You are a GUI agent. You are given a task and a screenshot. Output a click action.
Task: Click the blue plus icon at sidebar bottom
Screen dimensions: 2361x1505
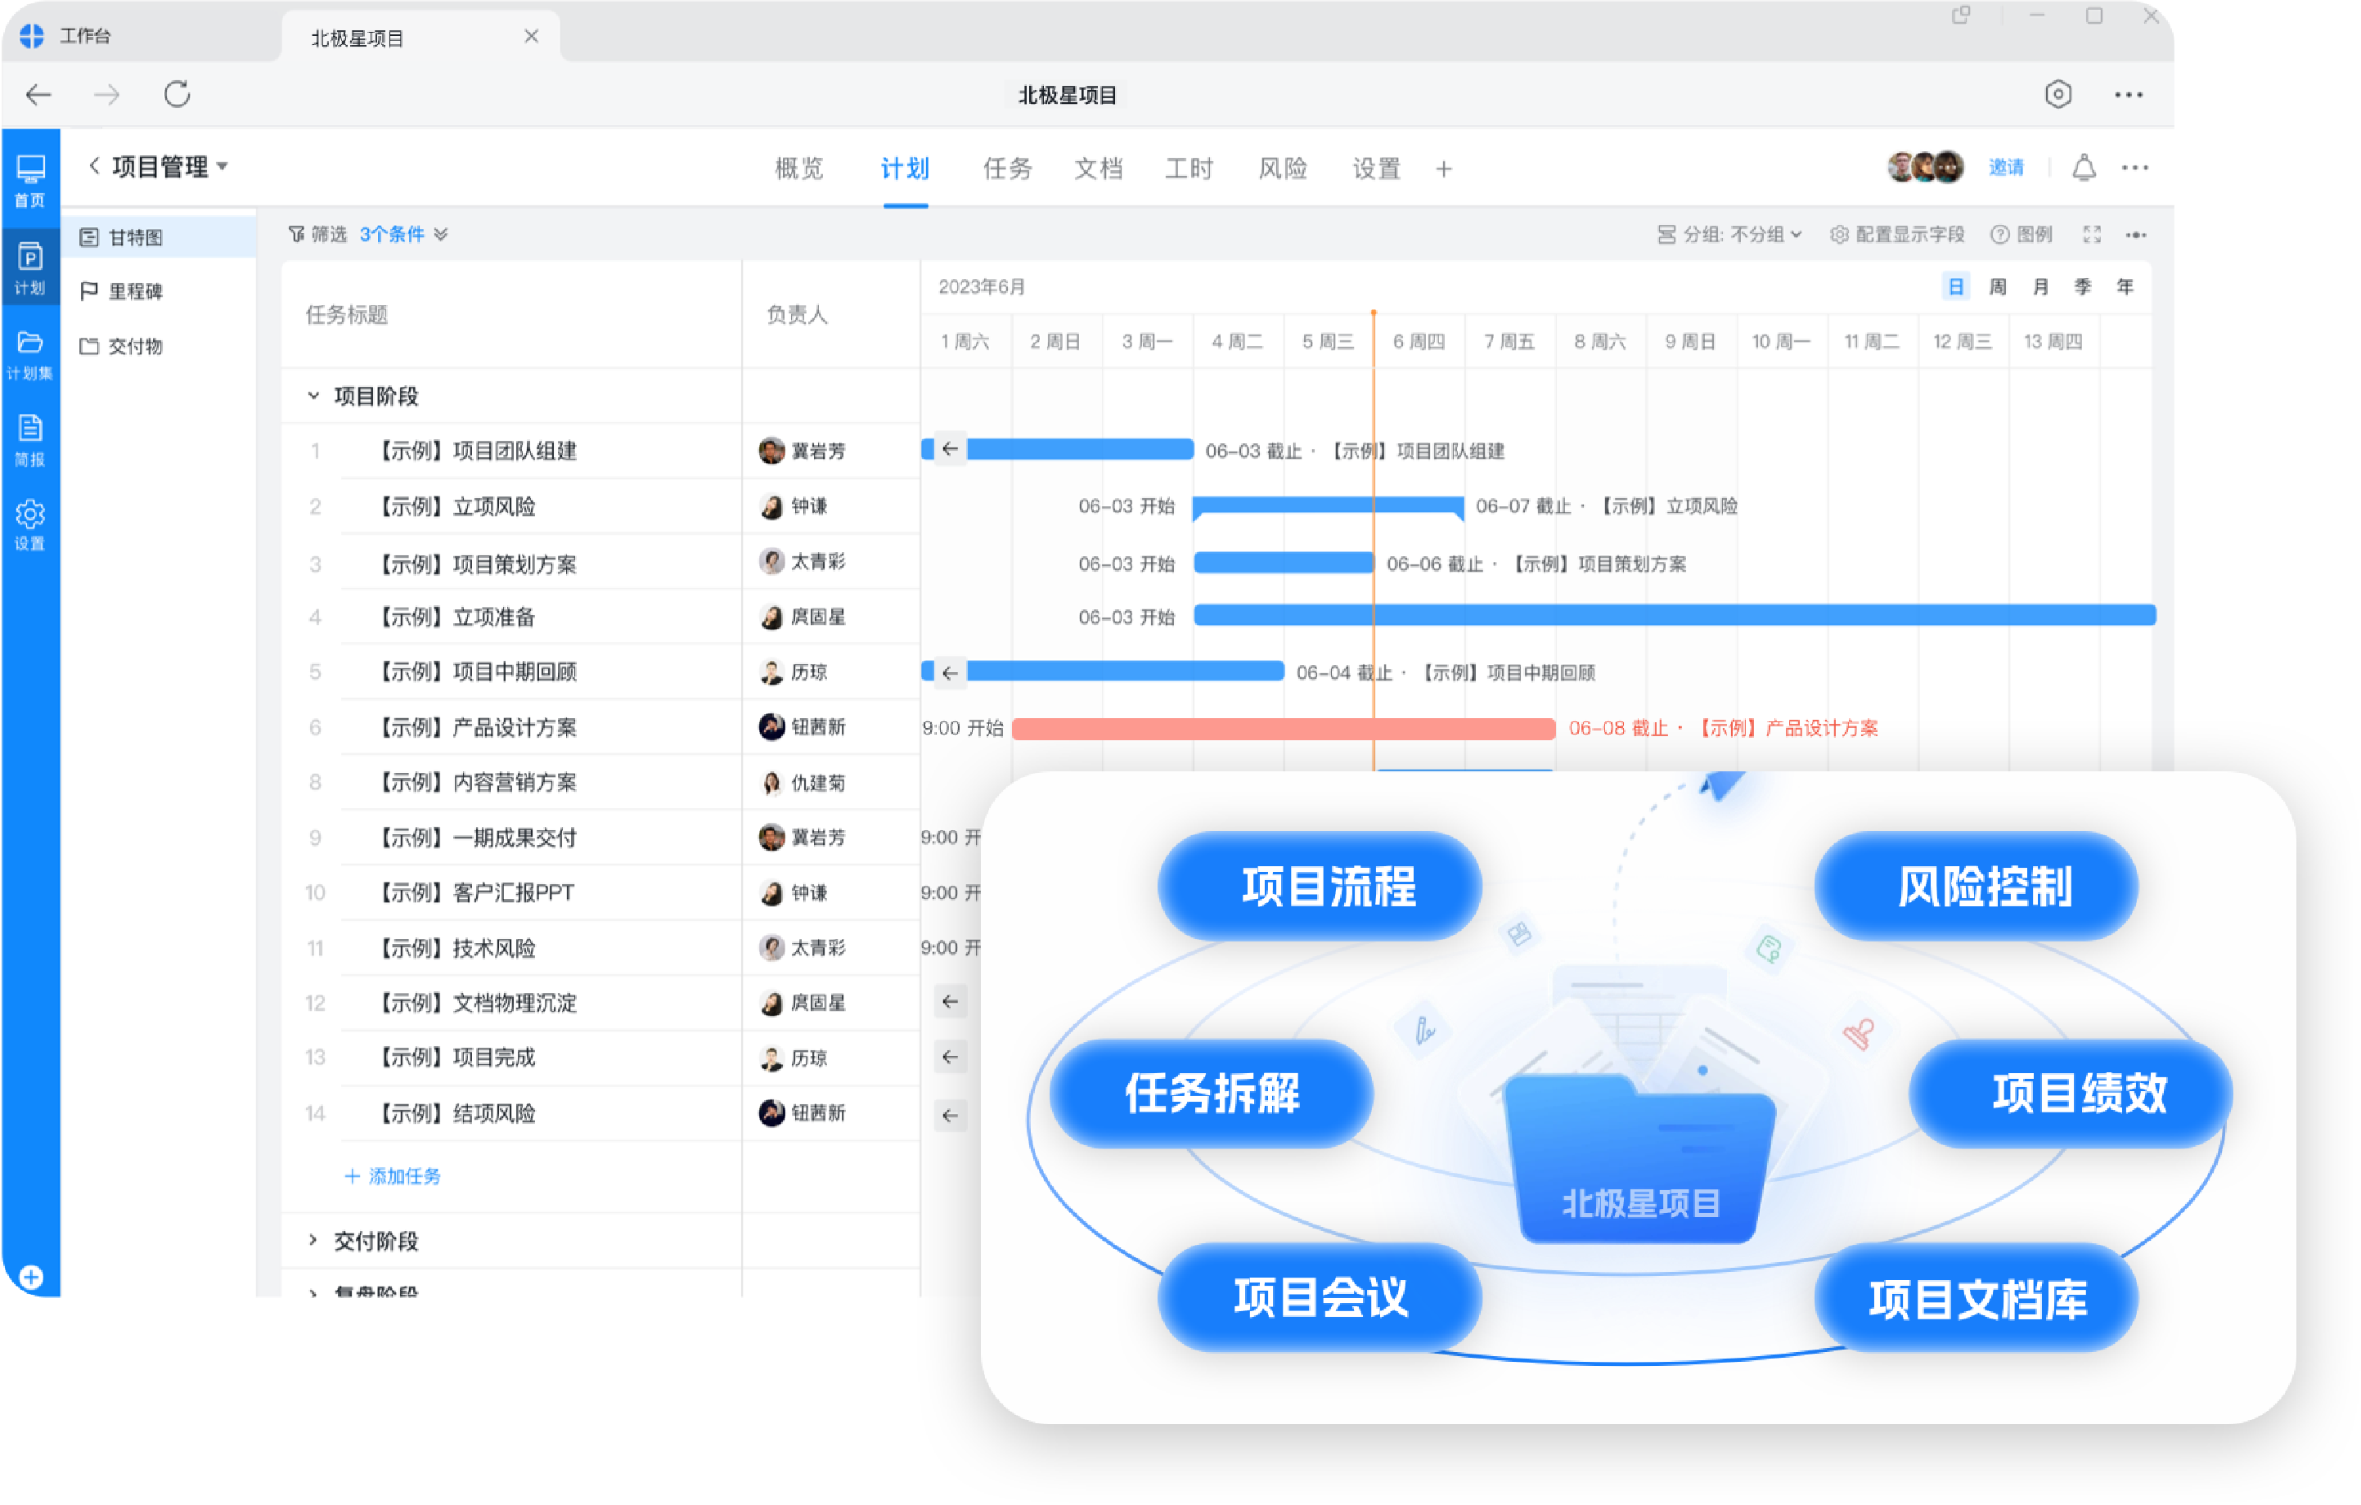point(30,1277)
